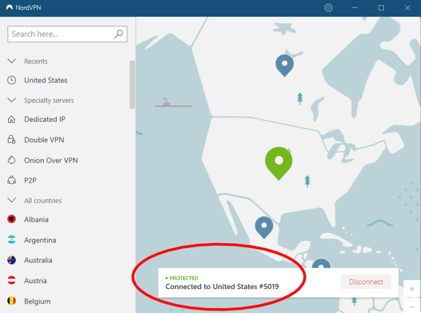Connect to Argentina

coord(40,240)
